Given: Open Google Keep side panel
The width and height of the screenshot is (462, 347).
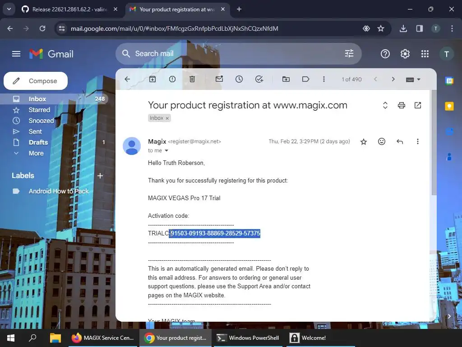Looking at the screenshot, I should coord(449,106).
